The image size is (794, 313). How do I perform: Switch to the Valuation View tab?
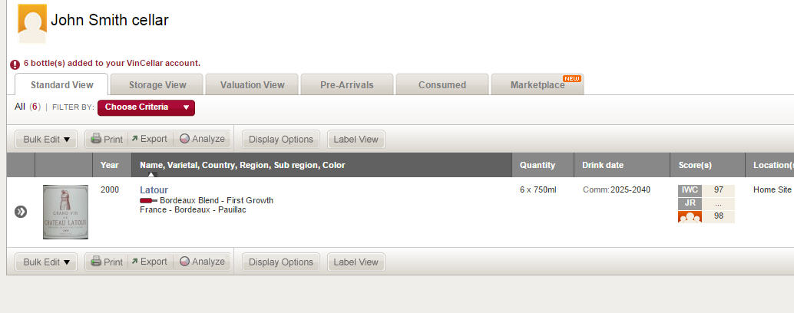[x=252, y=84]
